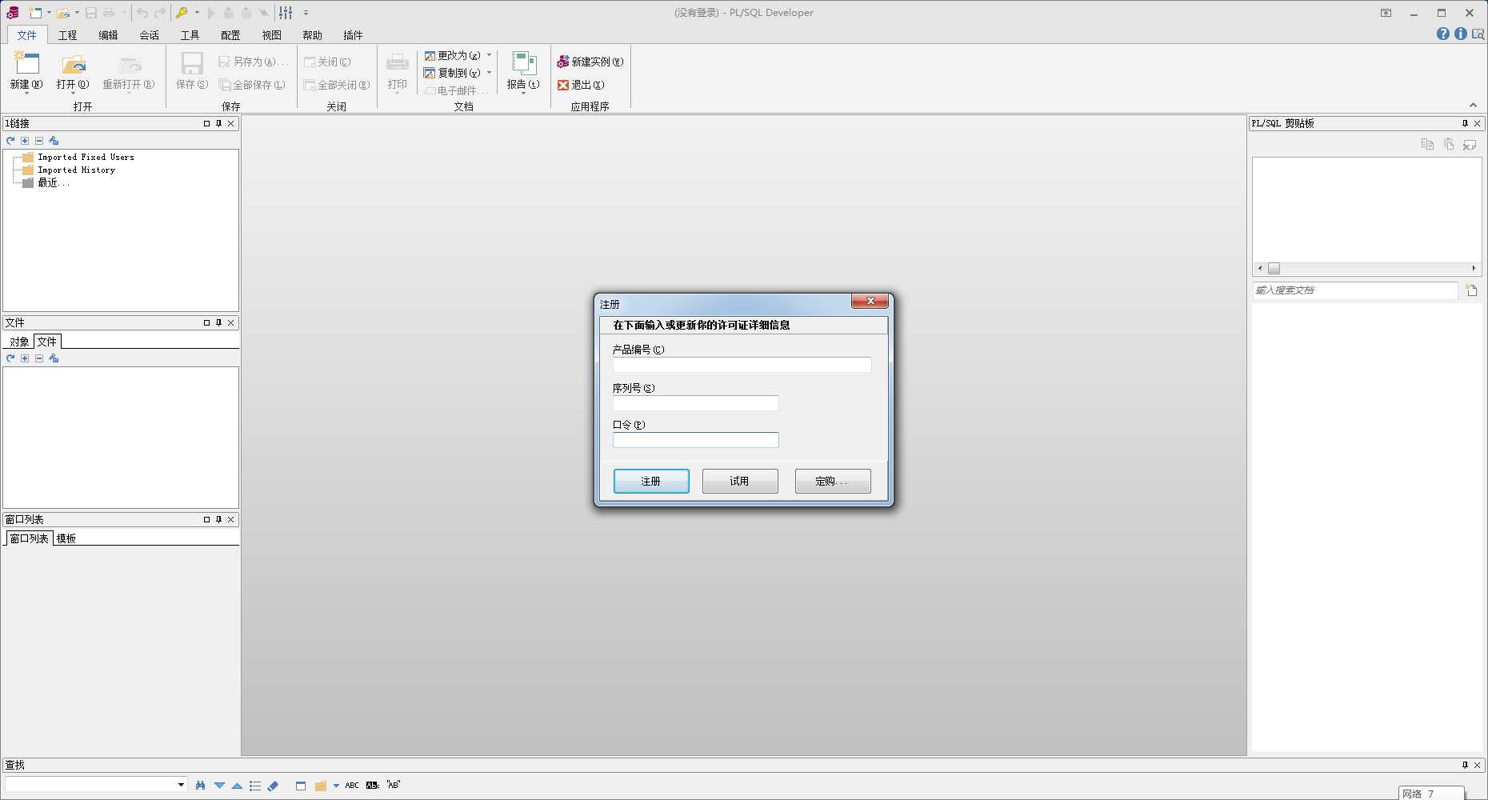Click the find-next down triangle icon
Viewport: 1488px width, 800px height.
click(219, 786)
